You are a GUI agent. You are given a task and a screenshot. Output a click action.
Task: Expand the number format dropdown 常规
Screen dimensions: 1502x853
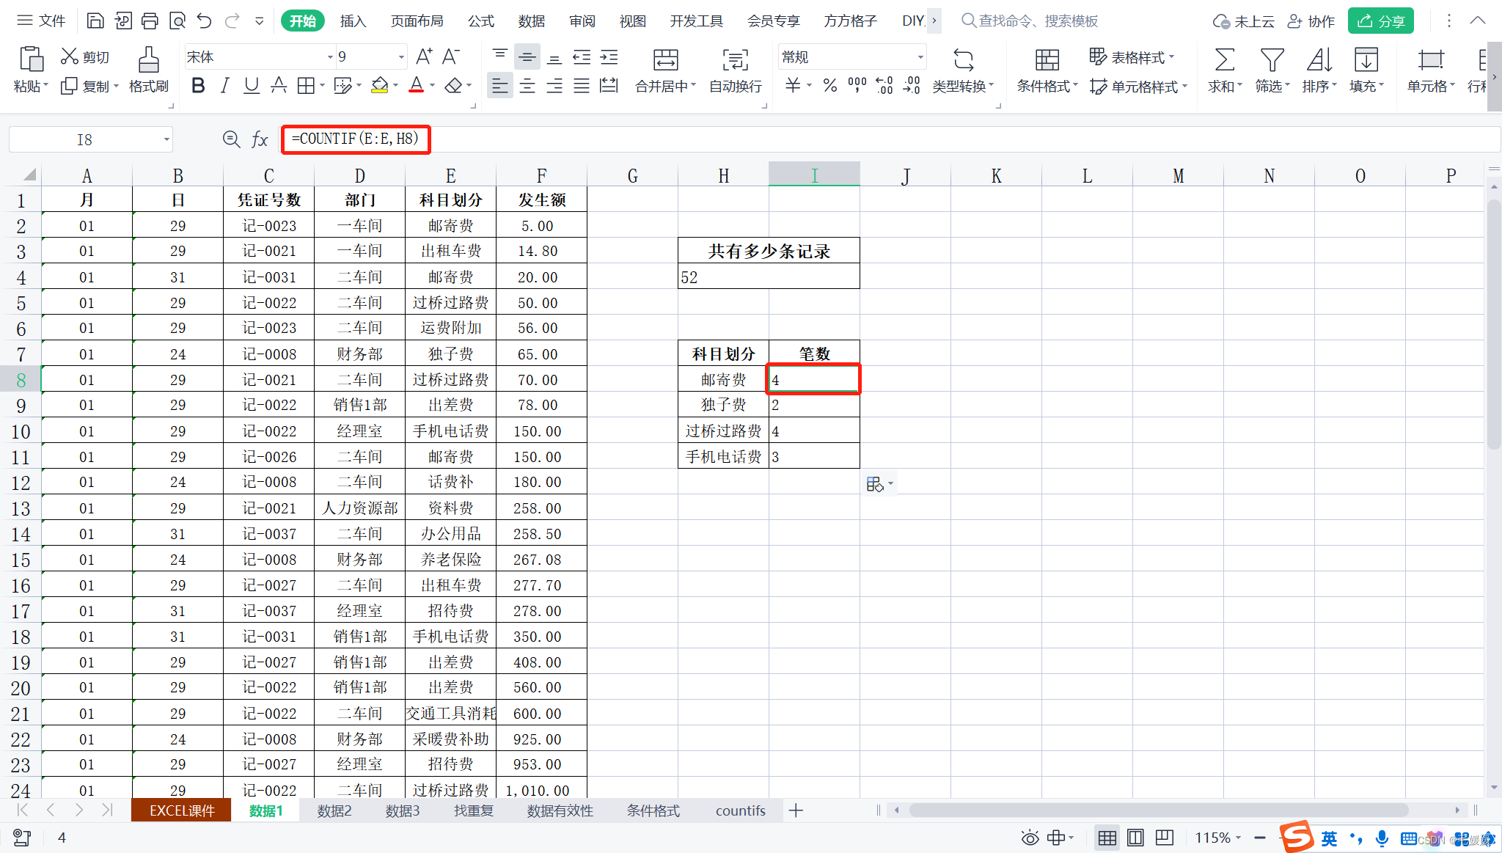tap(920, 57)
